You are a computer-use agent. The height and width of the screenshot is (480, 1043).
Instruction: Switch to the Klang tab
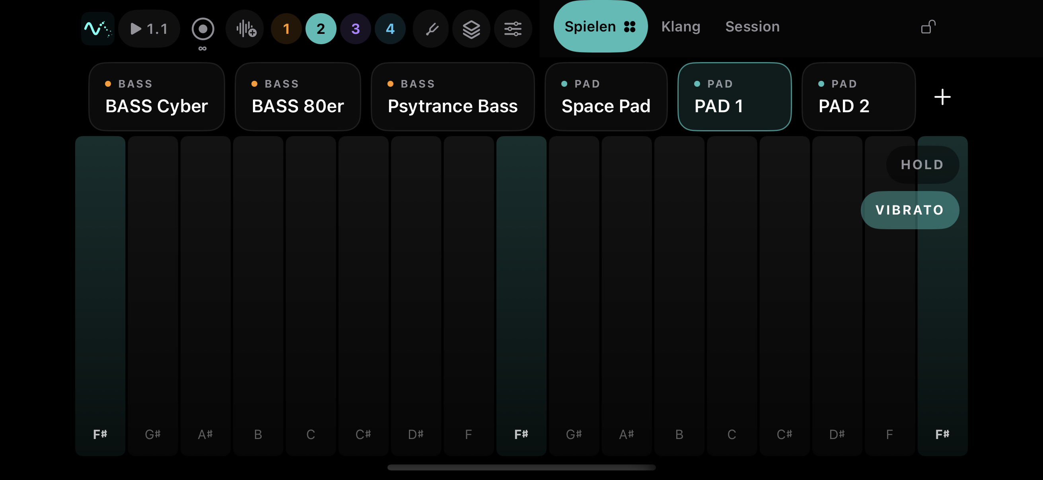point(681,27)
